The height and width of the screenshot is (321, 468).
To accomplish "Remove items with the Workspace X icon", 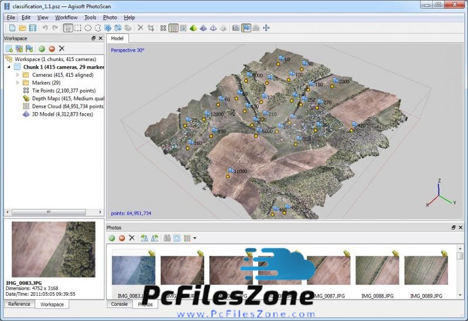I will (62, 48).
